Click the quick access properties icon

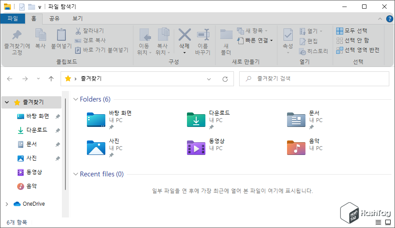22,7
